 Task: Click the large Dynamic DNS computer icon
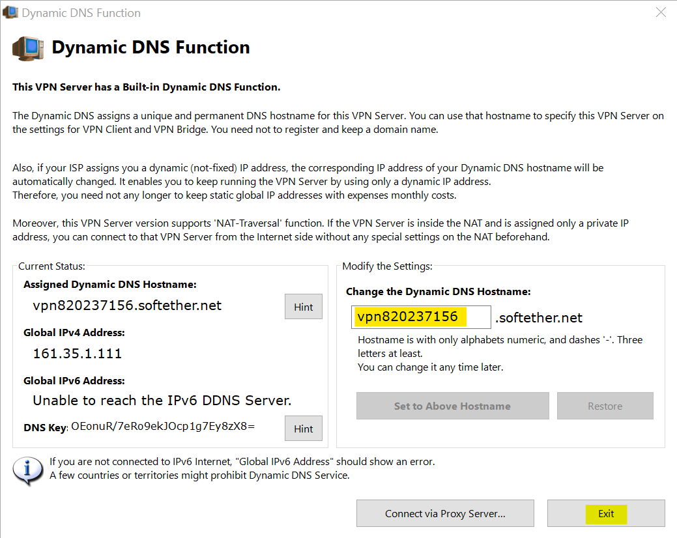pos(29,48)
